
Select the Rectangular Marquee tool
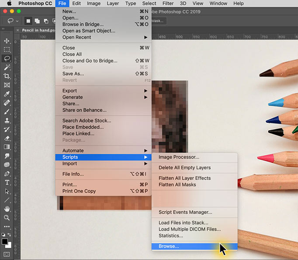[x=7, y=50]
